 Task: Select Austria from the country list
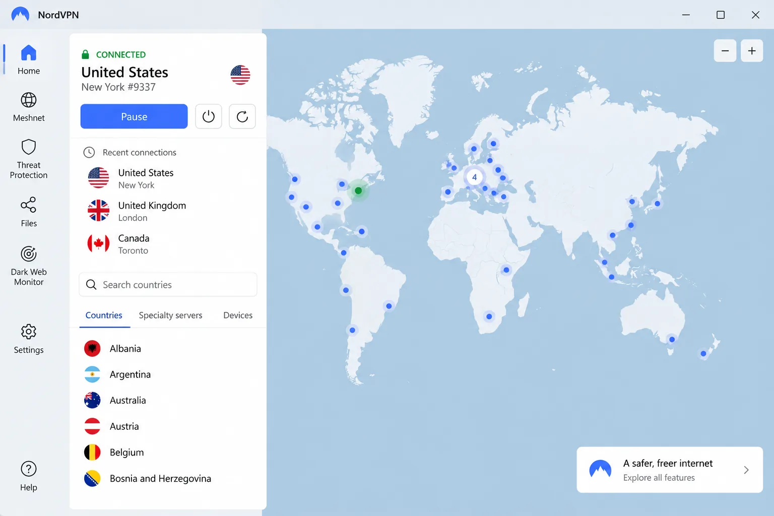click(x=168, y=426)
